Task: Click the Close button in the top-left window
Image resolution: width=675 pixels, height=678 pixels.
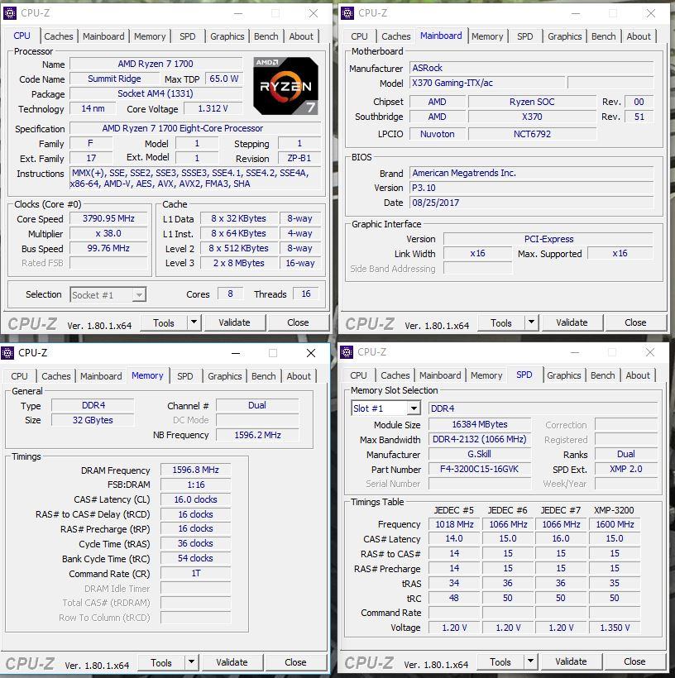Action: [x=298, y=322]
